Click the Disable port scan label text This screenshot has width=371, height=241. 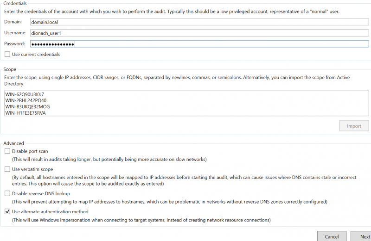pos(30,151)
